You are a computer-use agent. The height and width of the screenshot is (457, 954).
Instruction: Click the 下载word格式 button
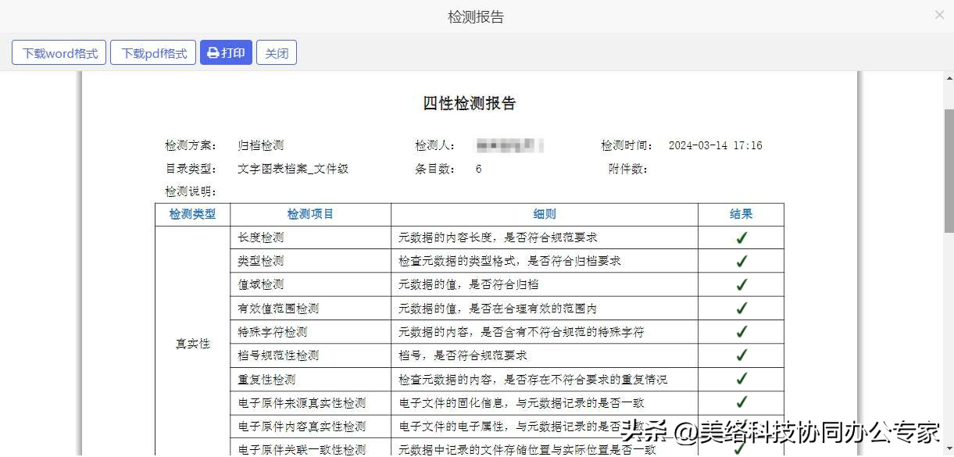(x=59, y=53)
